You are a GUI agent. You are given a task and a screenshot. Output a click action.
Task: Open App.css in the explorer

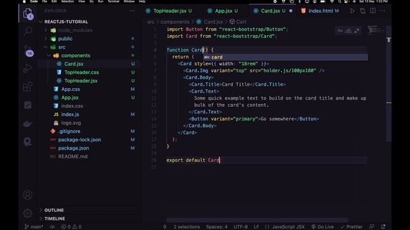[70, 89]
